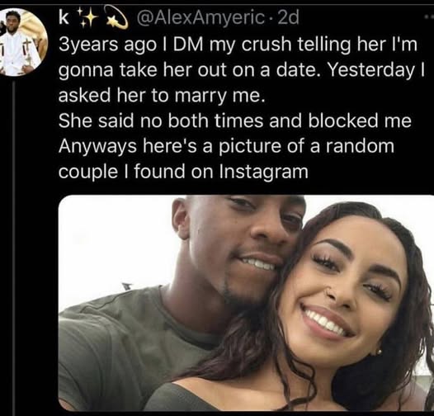Open the @AlexAmyeric handle link

pyautogui.click(x=200, y=18)
